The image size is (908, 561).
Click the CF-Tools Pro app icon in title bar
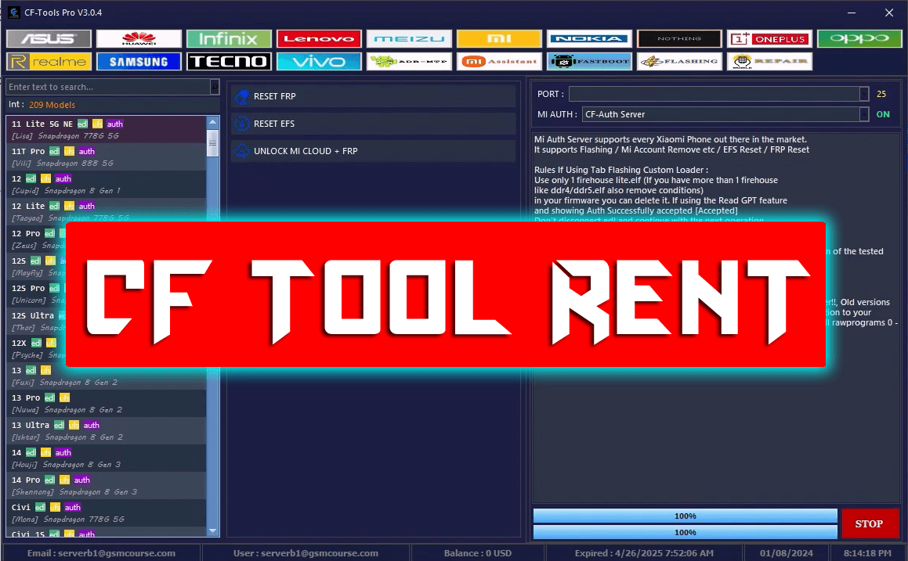[x=14, y=13]
